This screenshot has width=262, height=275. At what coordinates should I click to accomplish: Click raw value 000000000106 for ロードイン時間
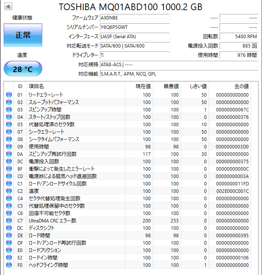click(x=232, y=257)
